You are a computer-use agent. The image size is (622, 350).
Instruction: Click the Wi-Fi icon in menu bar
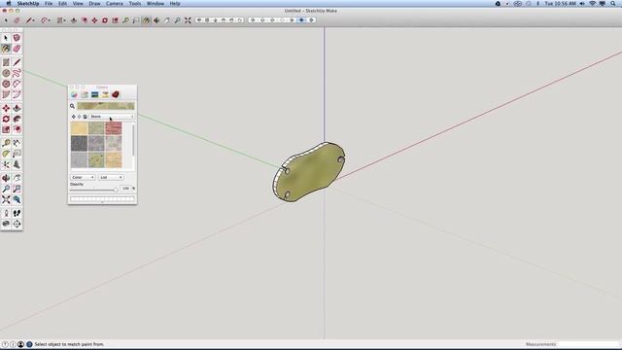coord(593,4)
